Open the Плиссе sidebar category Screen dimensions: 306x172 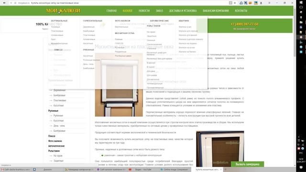[x=52, y=136]
